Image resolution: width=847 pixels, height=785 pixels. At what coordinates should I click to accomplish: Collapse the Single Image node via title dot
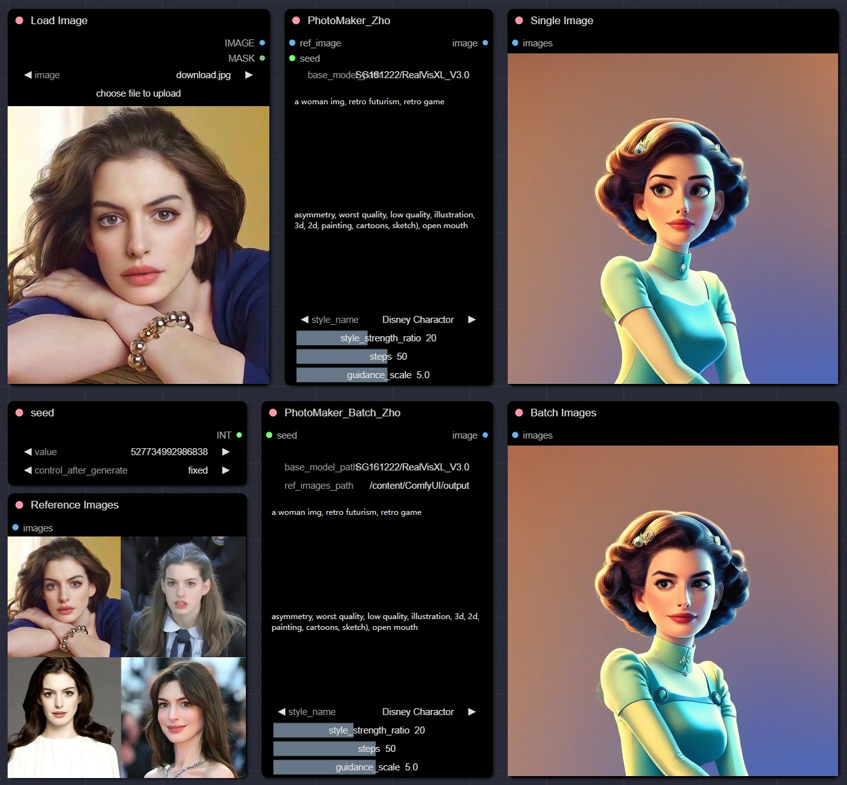[x=519, y=20]
